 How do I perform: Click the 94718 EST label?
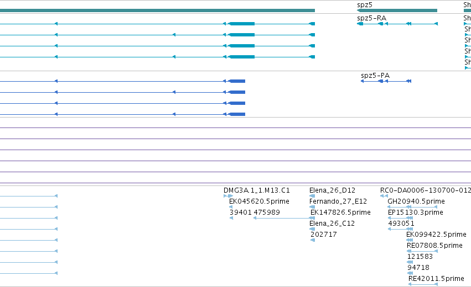(x=418, y=268)
